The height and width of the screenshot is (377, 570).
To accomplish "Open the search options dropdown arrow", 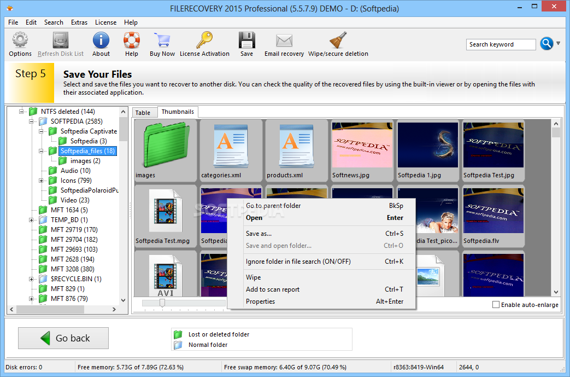I will coord(559,43).
